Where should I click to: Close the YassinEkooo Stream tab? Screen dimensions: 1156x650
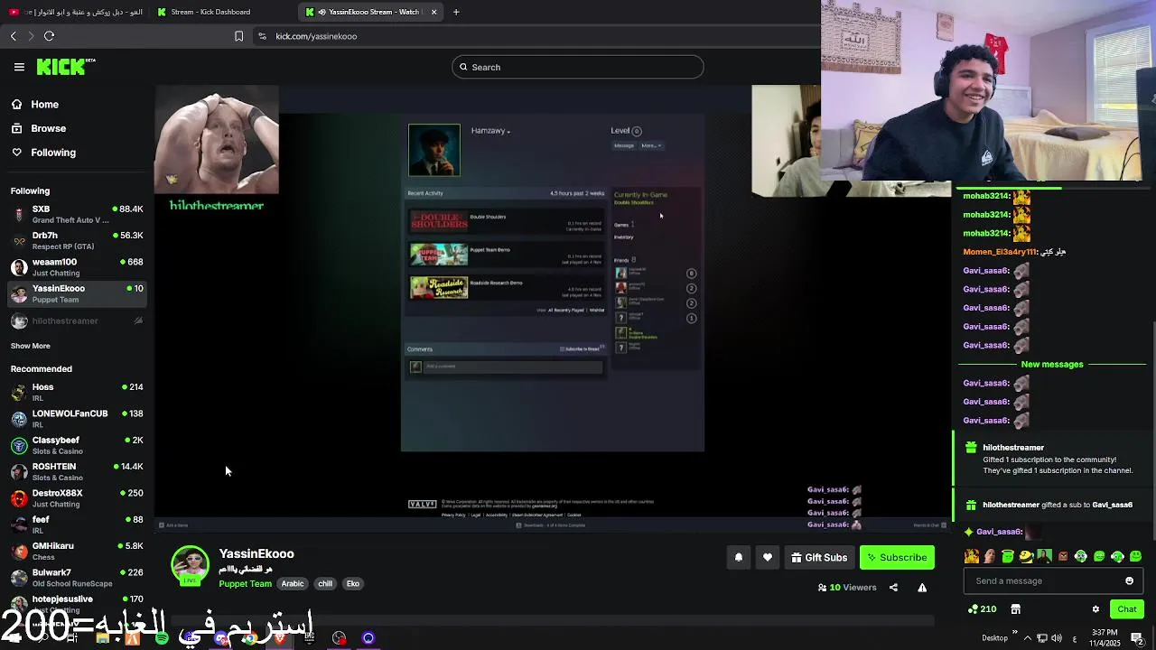[434, 12]
